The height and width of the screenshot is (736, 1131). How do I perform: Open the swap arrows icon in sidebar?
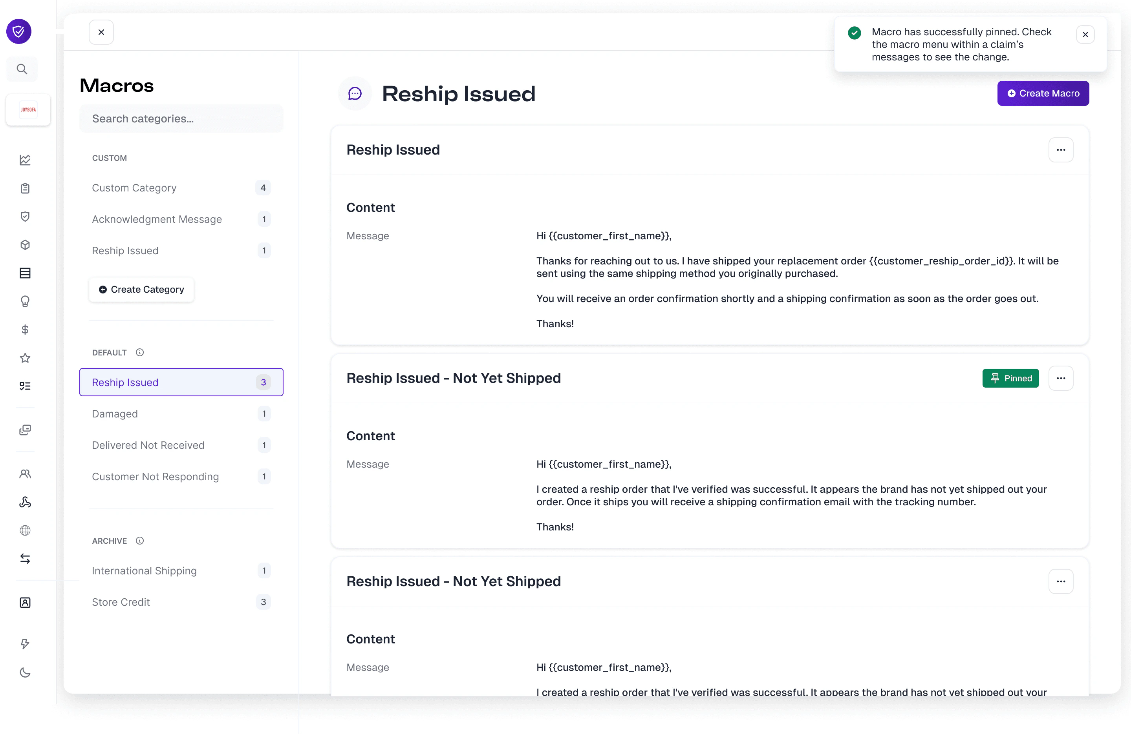click(25, 559)
